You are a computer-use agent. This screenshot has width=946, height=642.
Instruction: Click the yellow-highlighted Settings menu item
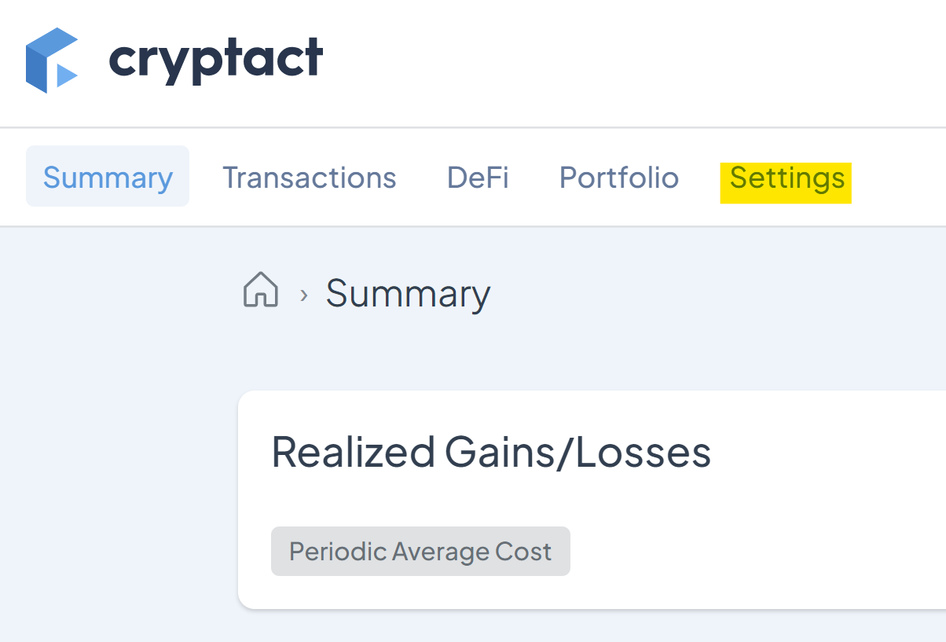click(x=786, y=182)
